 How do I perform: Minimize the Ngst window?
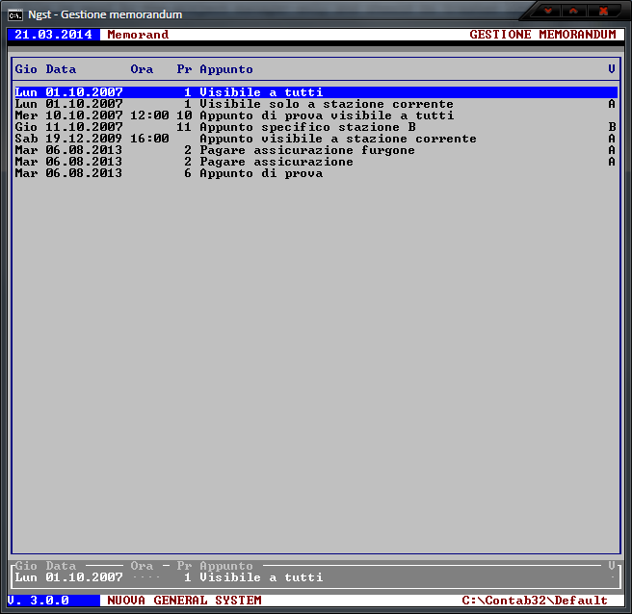point(549,12)
